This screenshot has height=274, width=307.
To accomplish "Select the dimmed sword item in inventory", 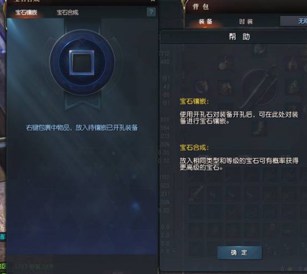I will tap(196, 193).
